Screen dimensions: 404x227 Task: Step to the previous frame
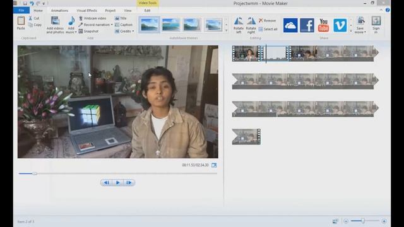click(x=106, y=182)
